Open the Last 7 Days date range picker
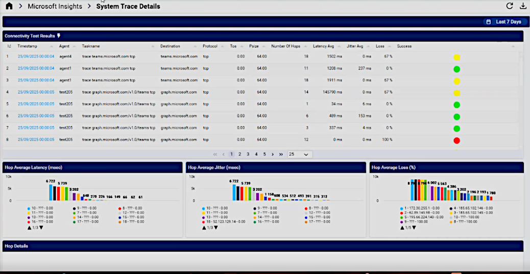This screenshot has height=274, width=530. pos(505,21)
